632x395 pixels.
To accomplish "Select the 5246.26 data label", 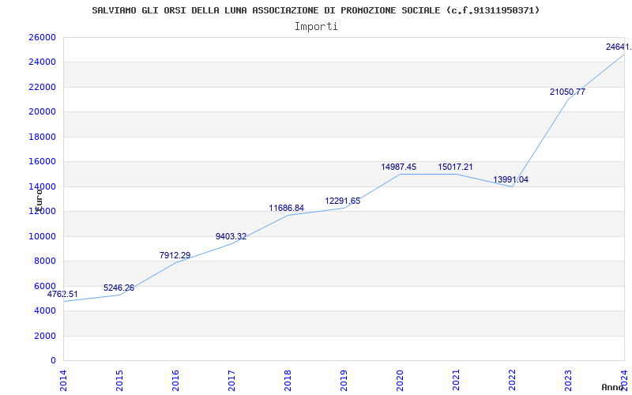I will point(119,288).
